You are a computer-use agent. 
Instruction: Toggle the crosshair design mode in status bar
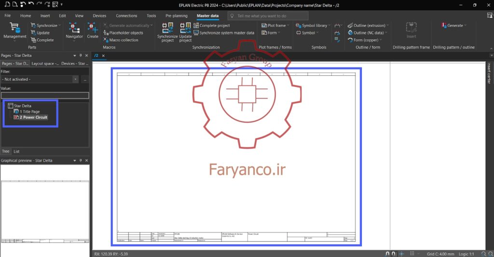pos(402,254)
